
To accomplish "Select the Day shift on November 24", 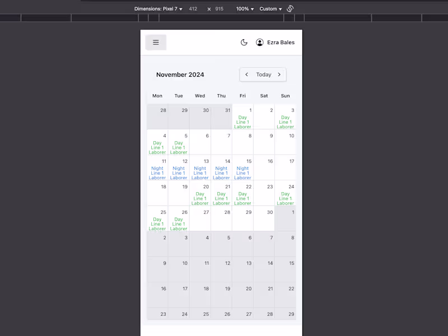I will (285, 199).
